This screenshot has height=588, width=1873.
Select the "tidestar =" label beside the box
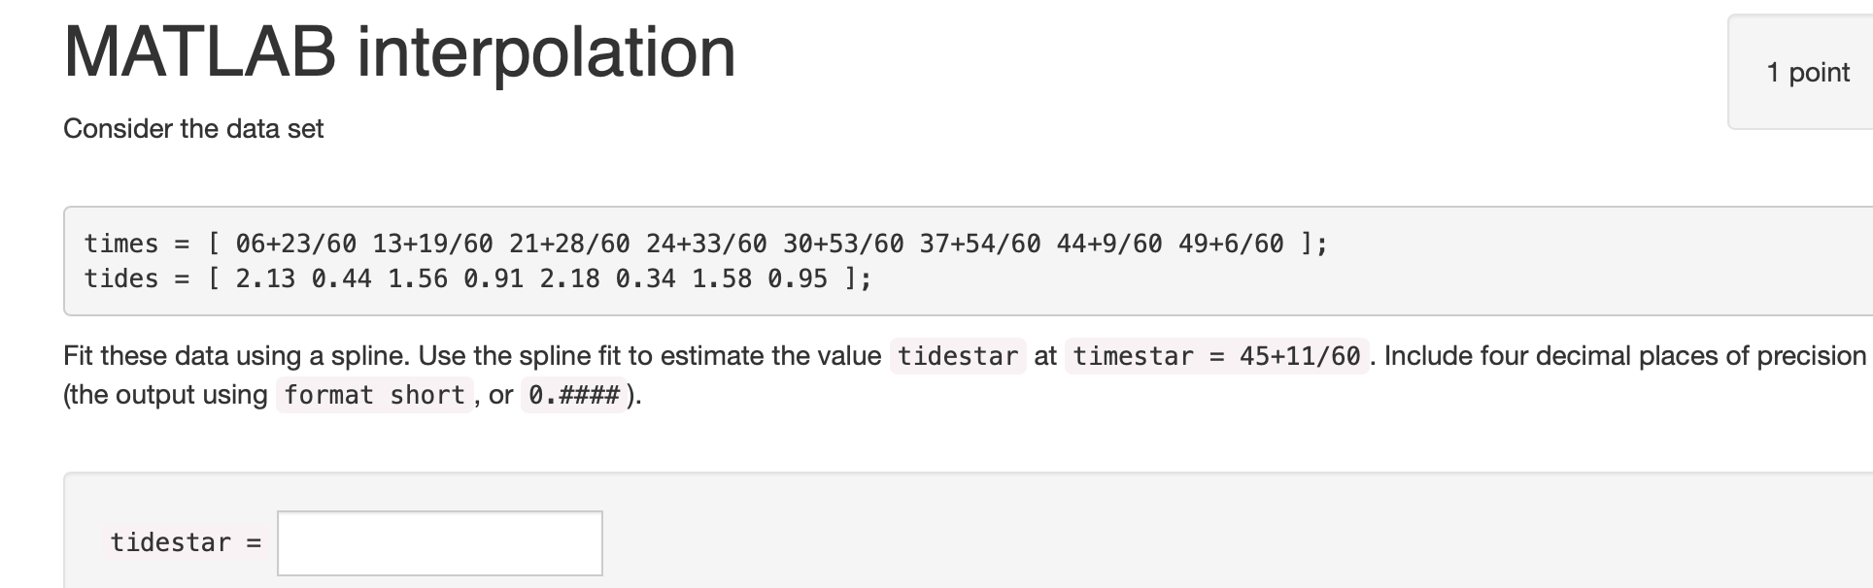pyautogui.click(x=186, y=543)
